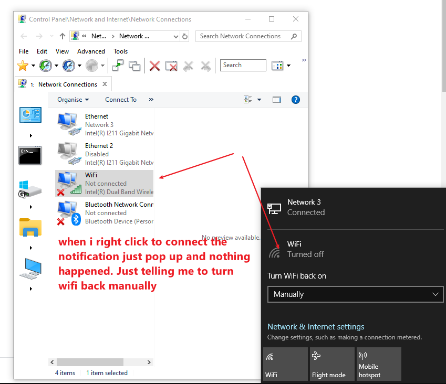
Task: Click the close-window red X box icon
Action: pos(171,66)
